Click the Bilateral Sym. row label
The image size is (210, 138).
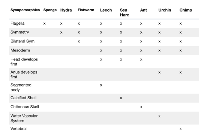23,41
